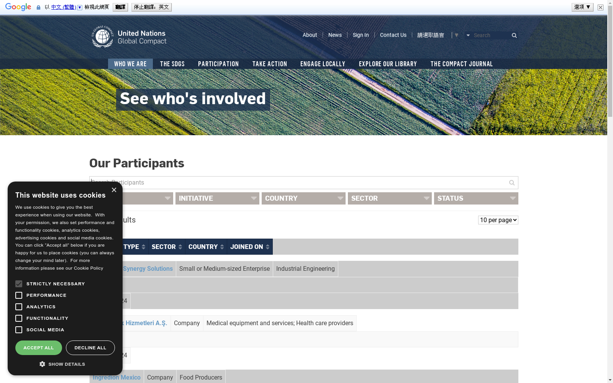Viewport: 613px width, 383px height.
Task: Open the ENGAGE LOCALLY menu
Action: pos(323,64)
